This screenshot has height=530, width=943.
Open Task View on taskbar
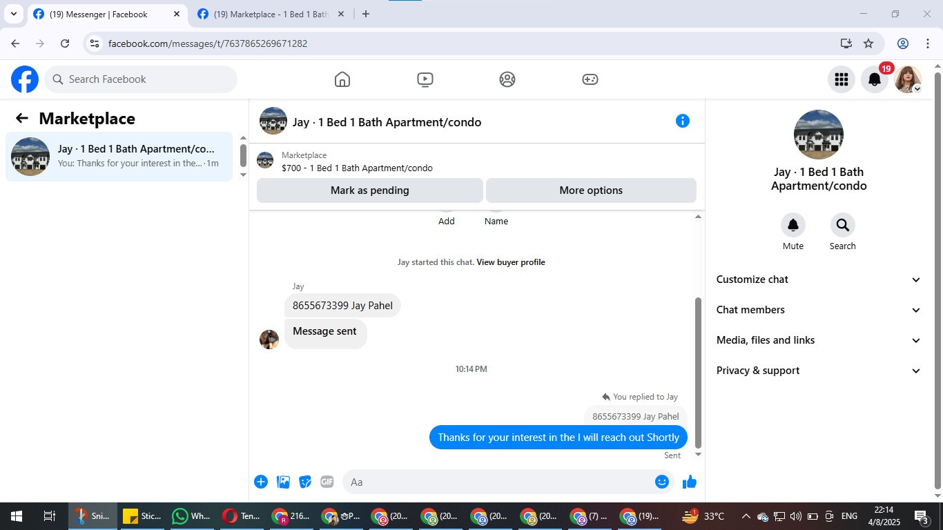50,516
